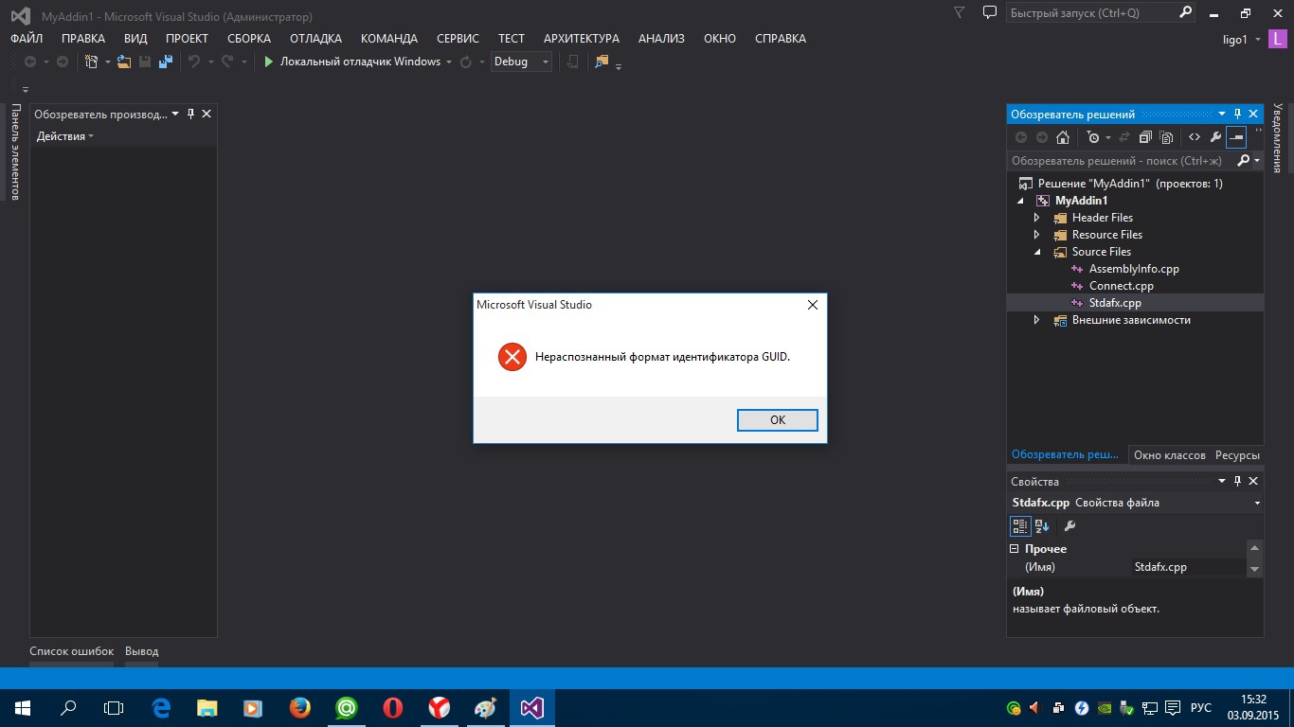Open the СЕРВИС menu
This screenshot has width=1294, height=727.
(x=458, y=39)
